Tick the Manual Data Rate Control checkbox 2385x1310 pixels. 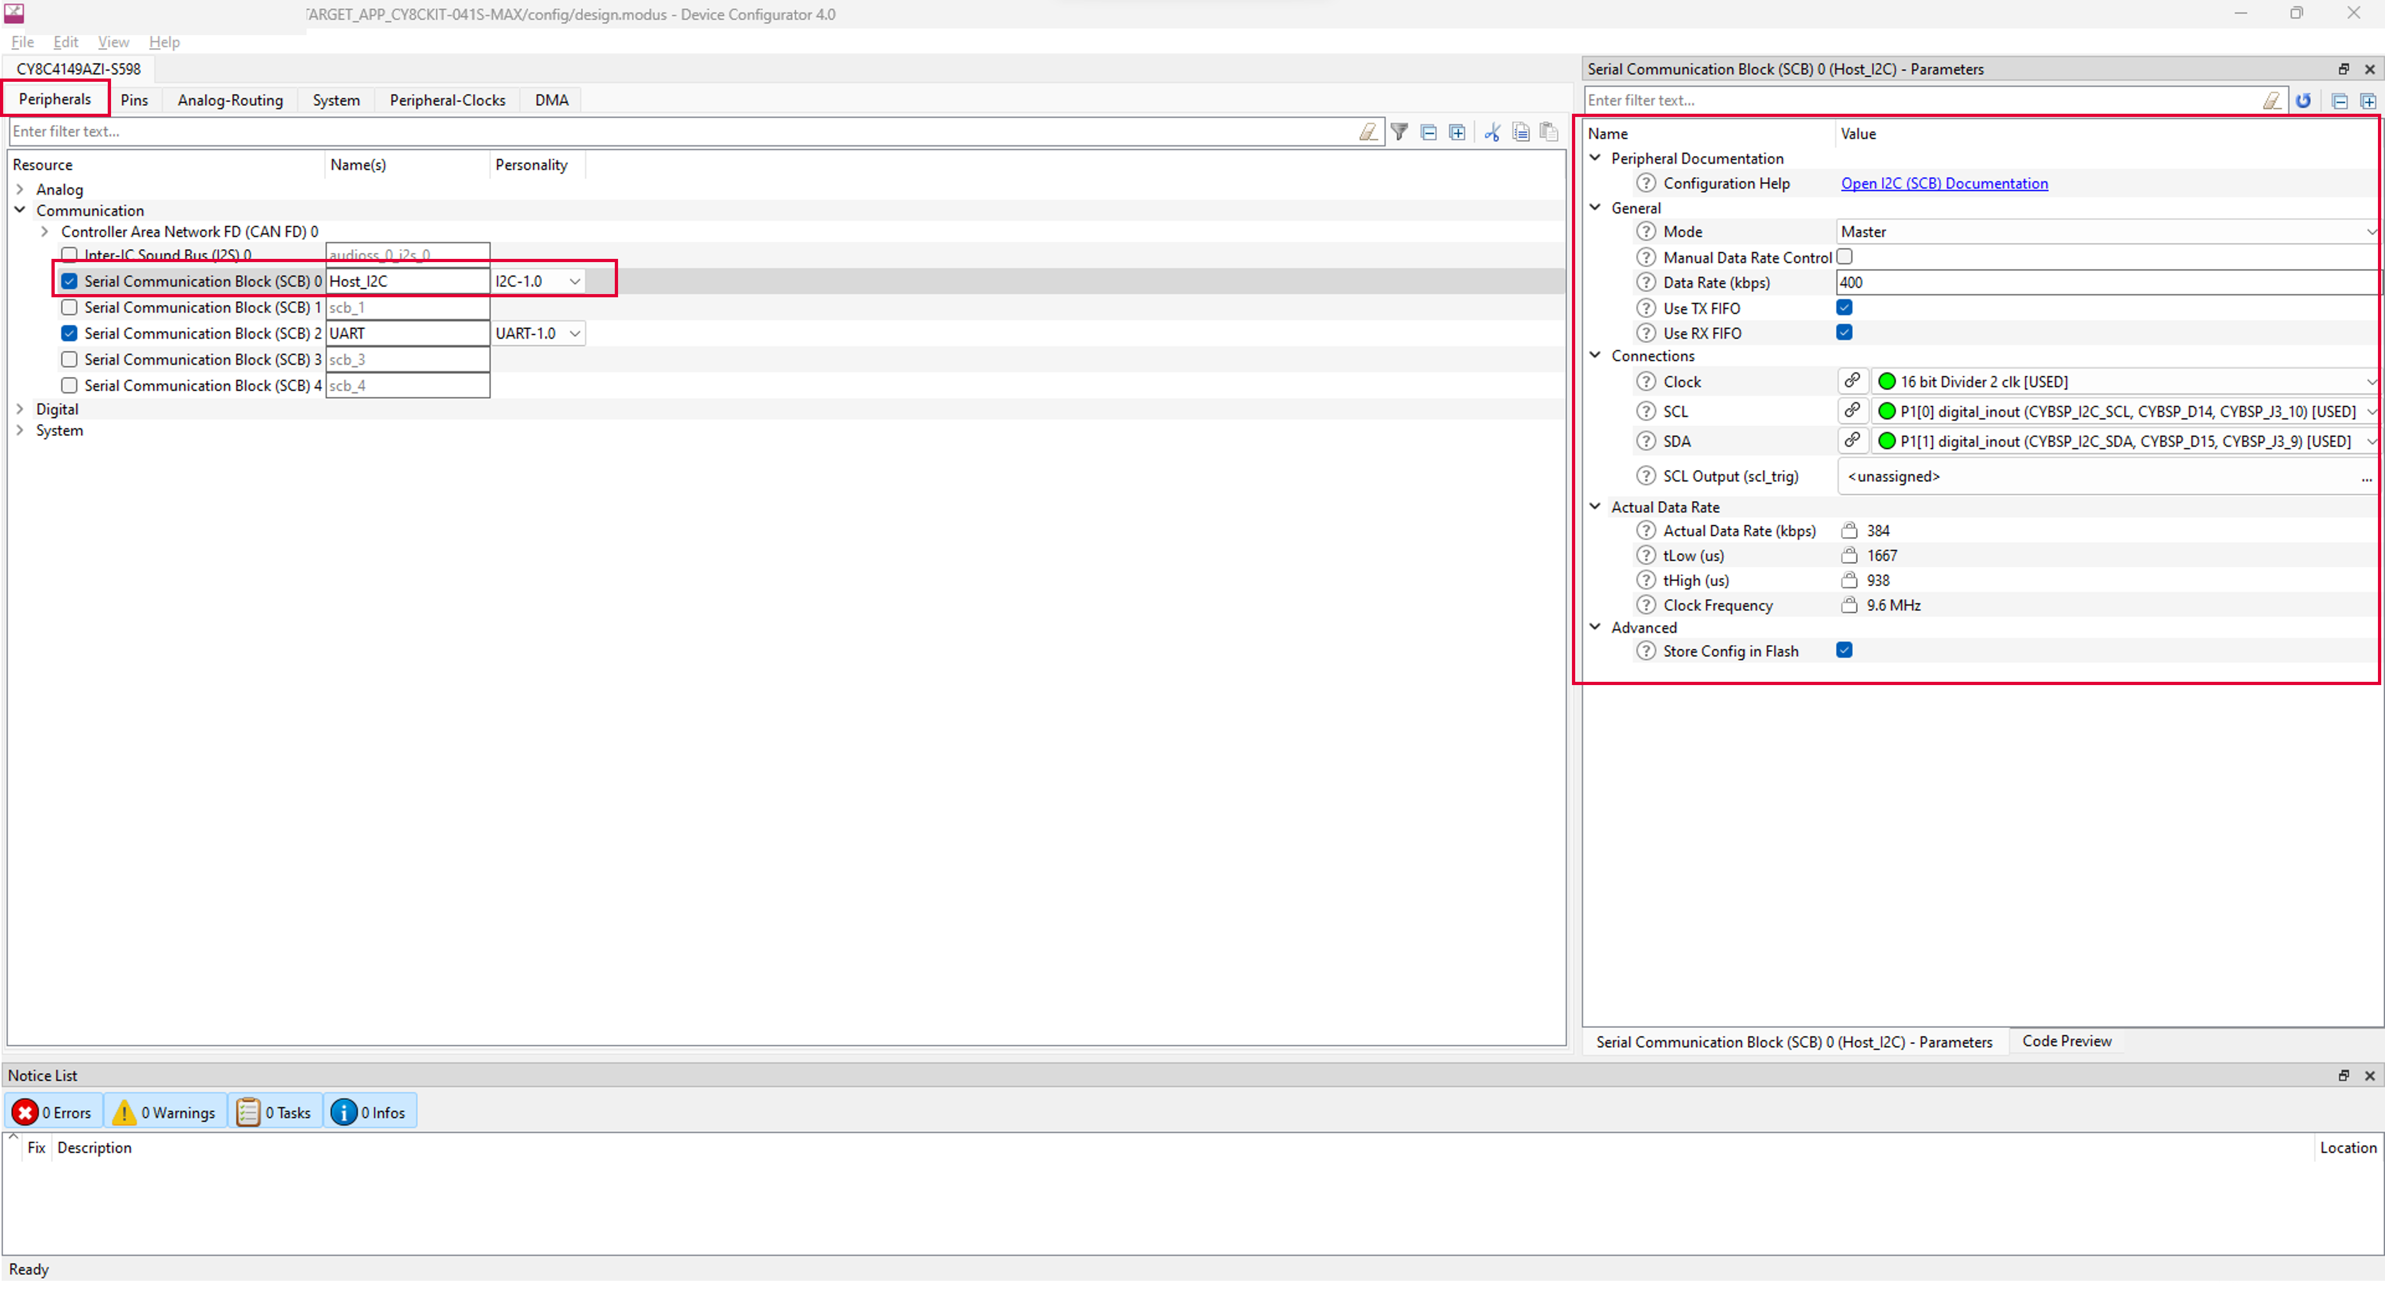pos(1844,257)
